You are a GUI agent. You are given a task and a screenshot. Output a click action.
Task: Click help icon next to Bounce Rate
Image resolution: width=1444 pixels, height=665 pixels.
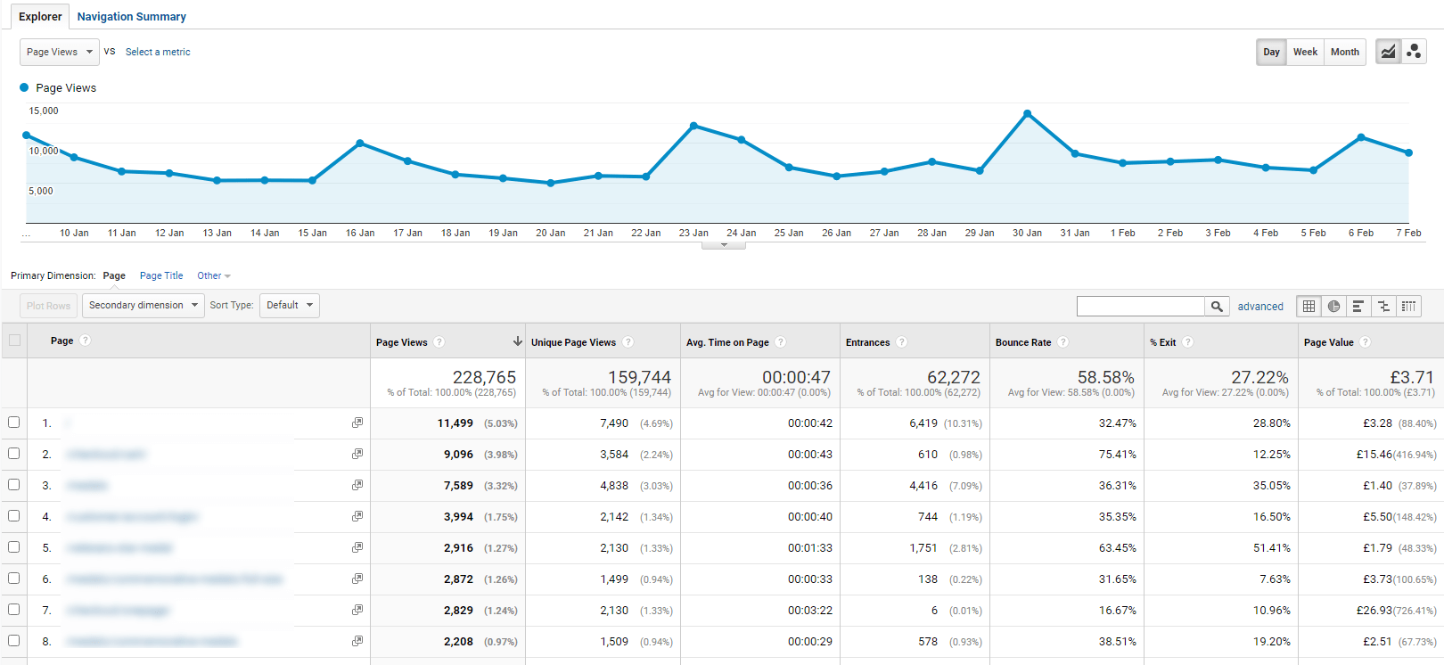click(x=1063, y=342)
